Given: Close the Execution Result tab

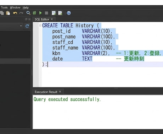Looking at the screenshot, I should point(60,92).
